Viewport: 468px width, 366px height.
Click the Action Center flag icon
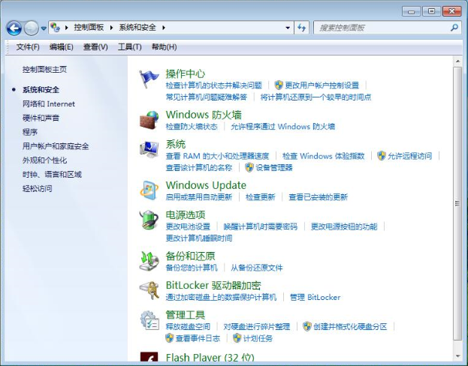(149, 79)
